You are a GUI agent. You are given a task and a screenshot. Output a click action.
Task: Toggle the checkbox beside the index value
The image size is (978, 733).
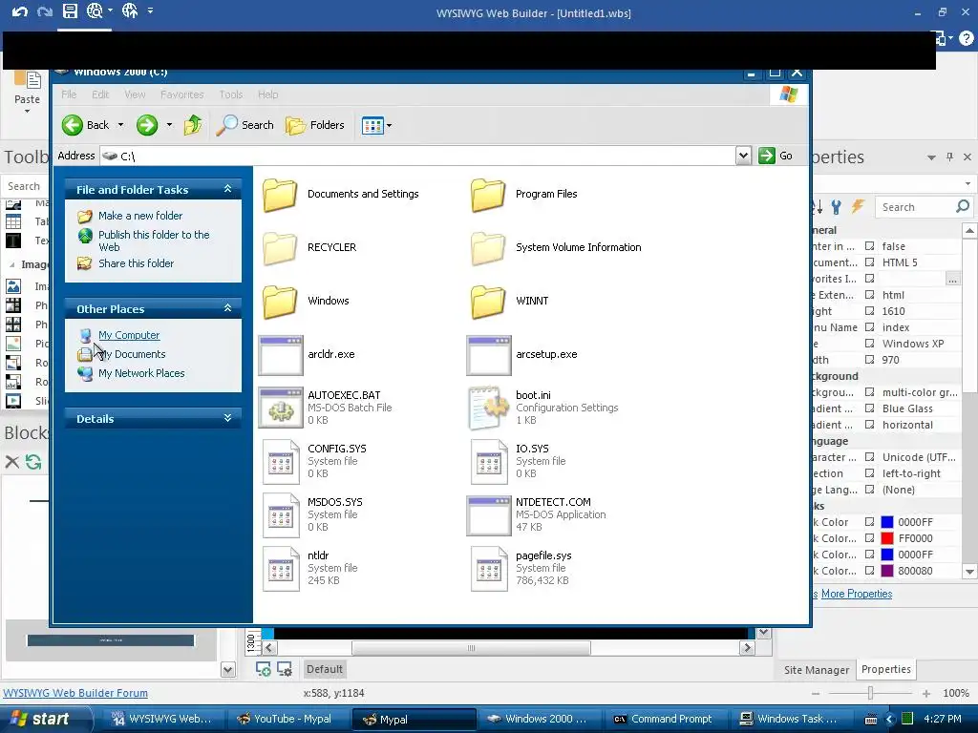point(869,327)
